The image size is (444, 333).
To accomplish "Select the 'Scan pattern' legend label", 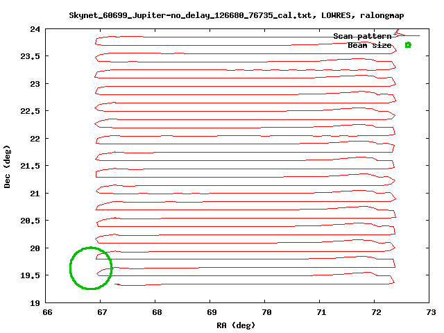I will click(x=362, y=36).
